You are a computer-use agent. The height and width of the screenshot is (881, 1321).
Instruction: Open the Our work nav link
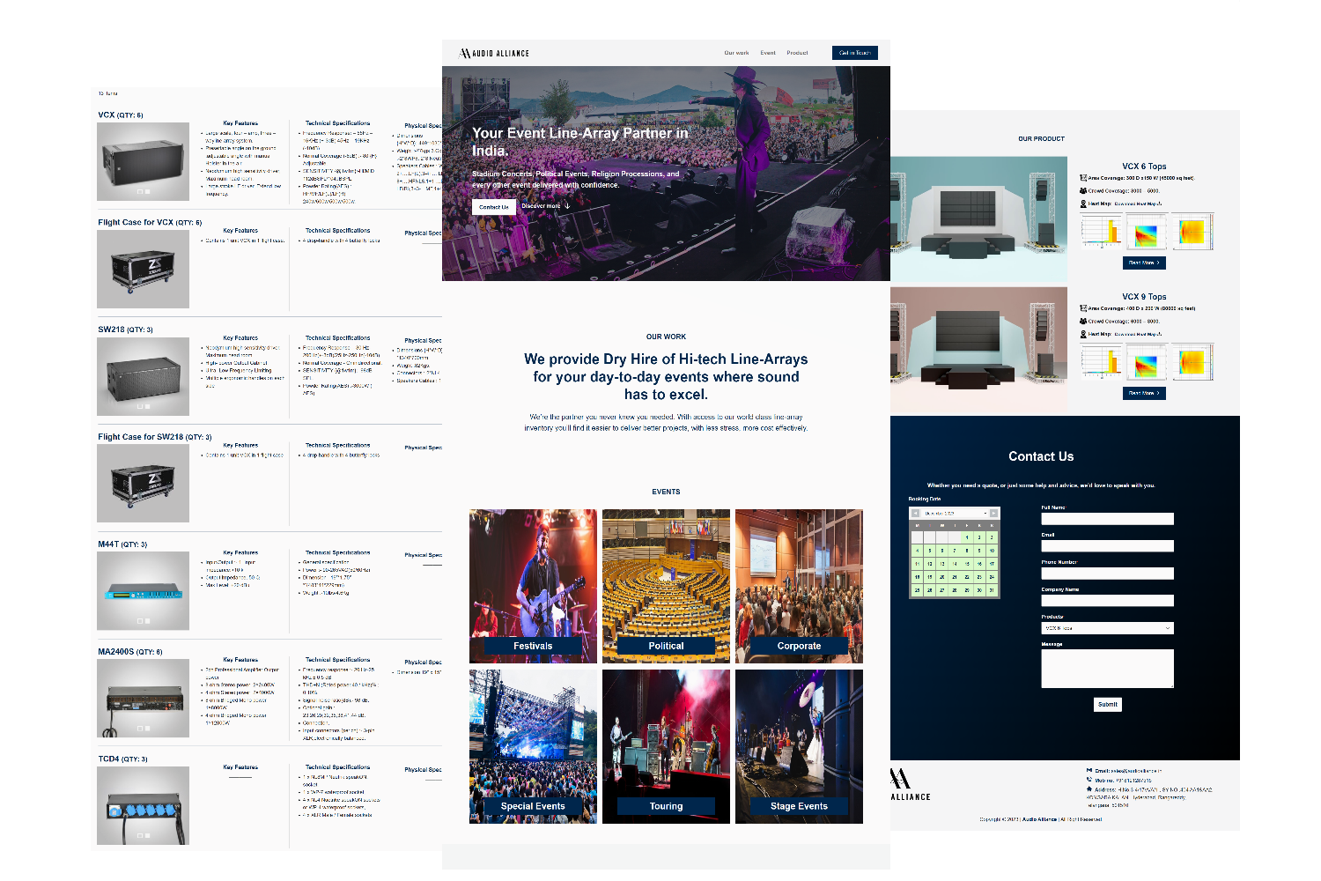click(736, 53)
